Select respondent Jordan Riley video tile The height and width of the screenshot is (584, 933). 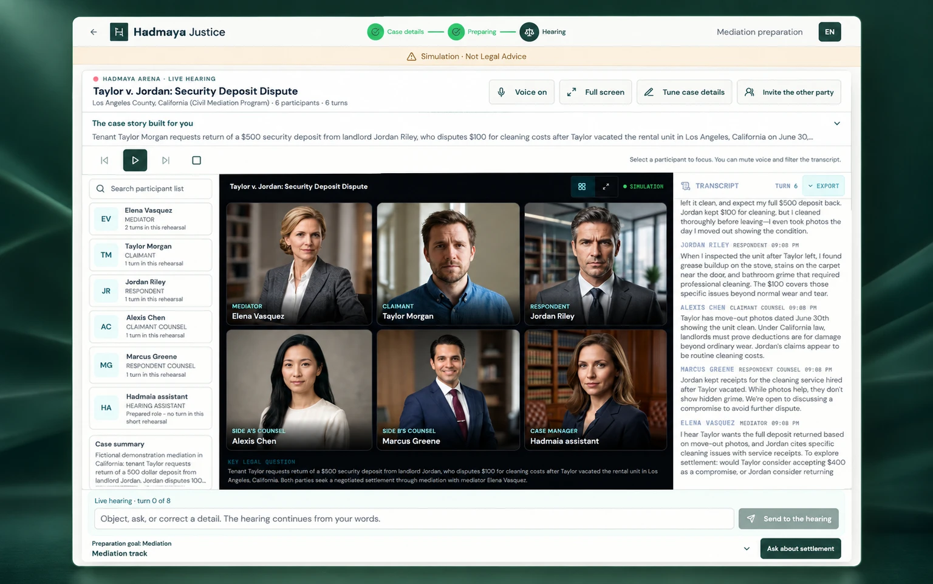pos(595,264)
